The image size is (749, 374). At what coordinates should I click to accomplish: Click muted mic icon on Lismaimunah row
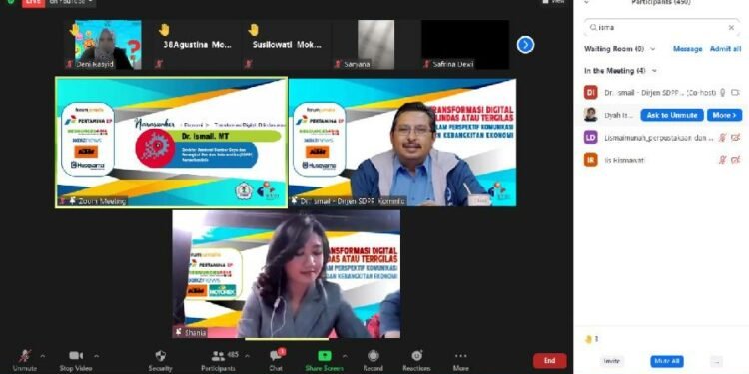coord(722,138)
